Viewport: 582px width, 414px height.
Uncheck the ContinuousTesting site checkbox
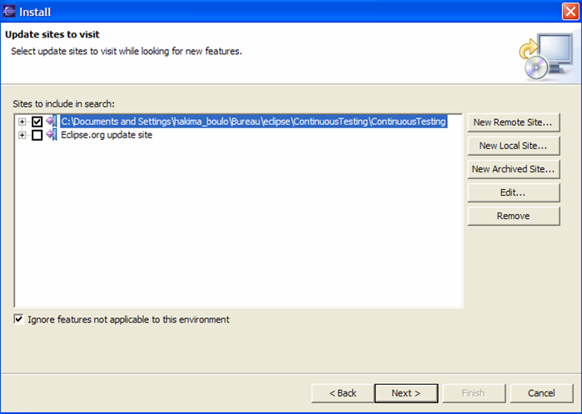coord(37,122)
